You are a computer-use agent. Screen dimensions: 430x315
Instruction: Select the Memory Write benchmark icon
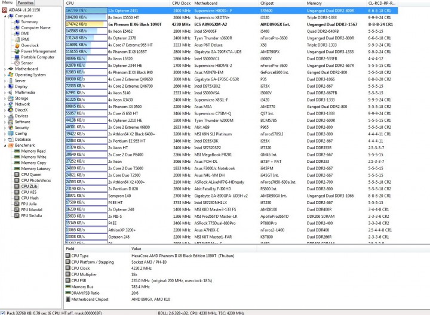tap(17, 157)
